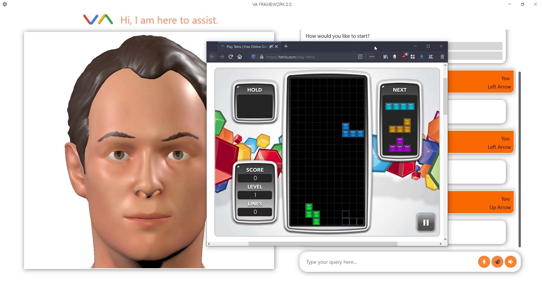The width and height of the screenshot is (542, 293).
Task: Click the green landed tetromino
Action: (312, 214)
